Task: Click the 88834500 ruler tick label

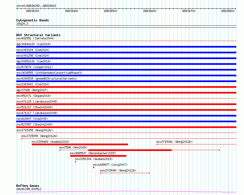Action: pos(110,11)
